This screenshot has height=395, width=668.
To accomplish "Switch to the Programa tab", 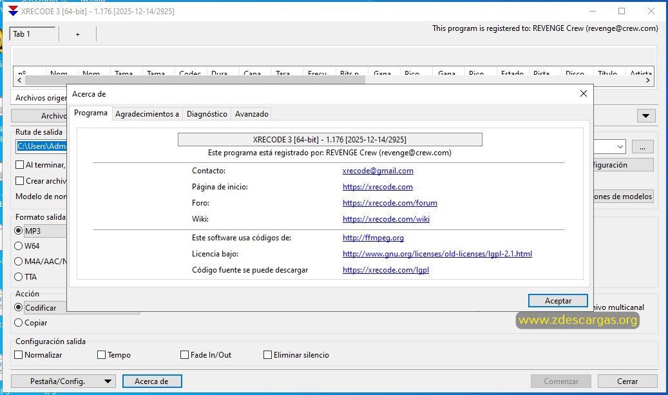I will click(90, 113).
